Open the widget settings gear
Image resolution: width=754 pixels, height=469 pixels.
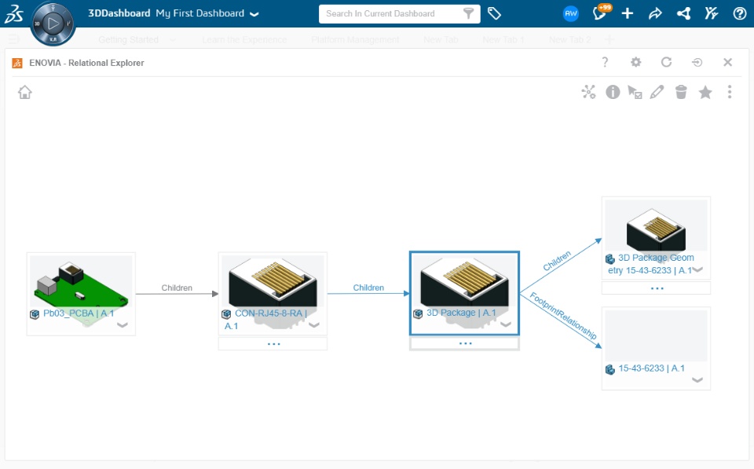pos(635,62)
